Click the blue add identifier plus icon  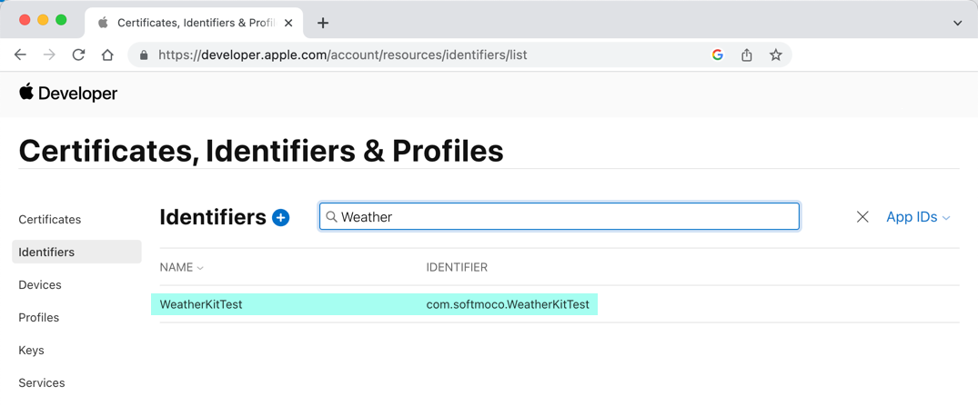click(x=281, y=218)
